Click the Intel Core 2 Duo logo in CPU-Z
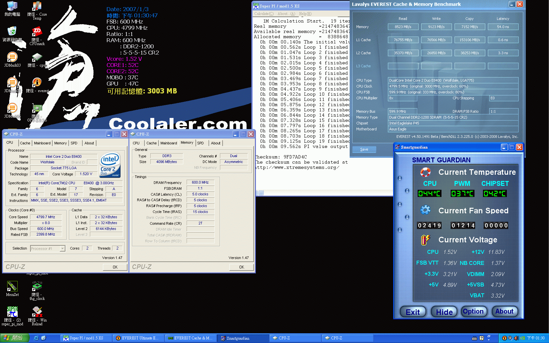549x343 pixels. click(x=110, y=165)
